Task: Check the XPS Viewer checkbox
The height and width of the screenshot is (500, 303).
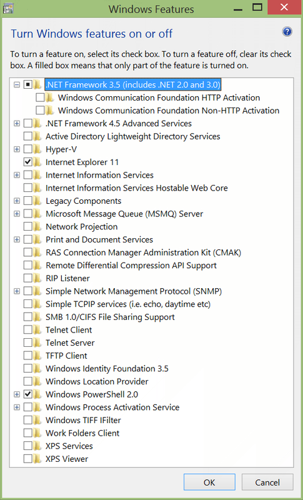Action: (x=27, y=459)
